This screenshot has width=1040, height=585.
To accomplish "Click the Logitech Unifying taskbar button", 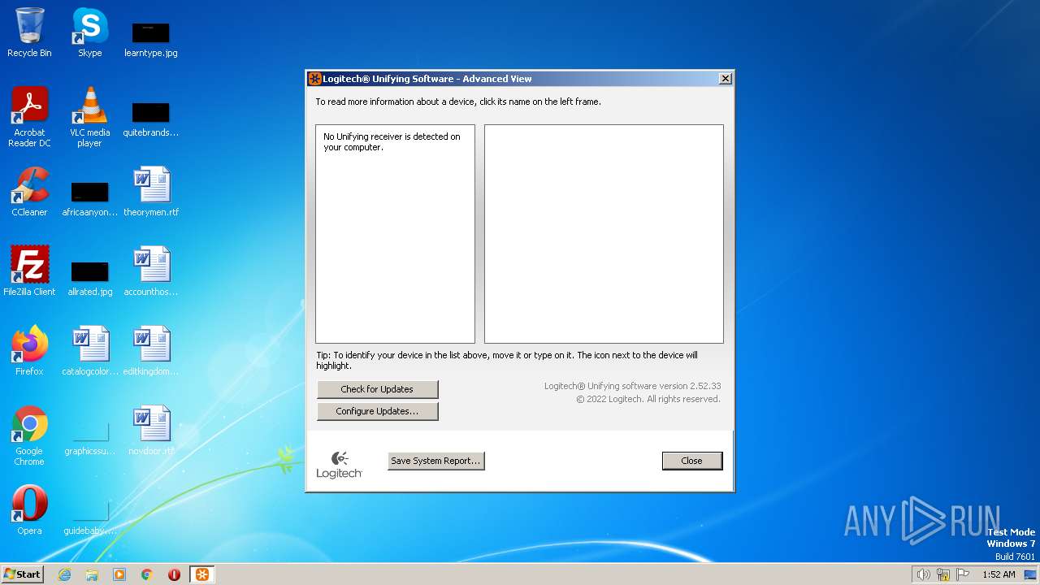I will coord(202,574).
